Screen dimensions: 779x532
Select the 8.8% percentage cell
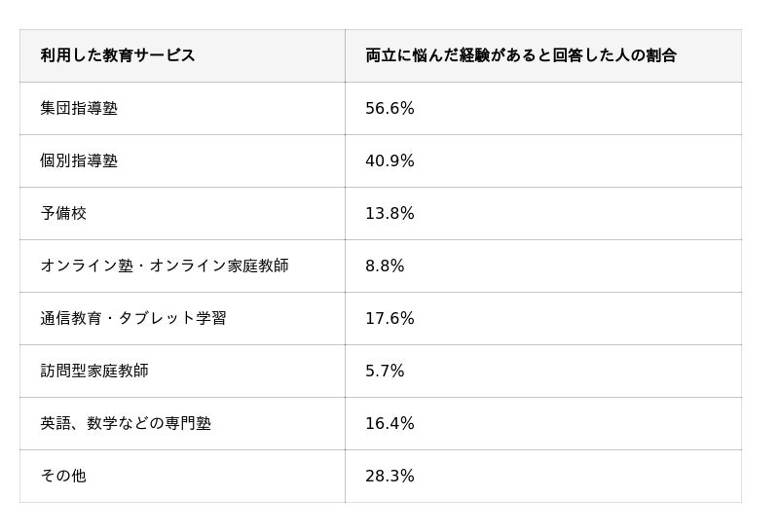tap(385, 266)
